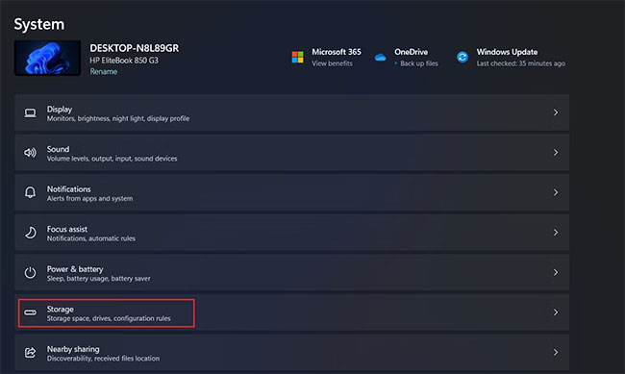The image size is (625, 374).
Task: Open the Focus assist settings label
Action: coord(67,229)
